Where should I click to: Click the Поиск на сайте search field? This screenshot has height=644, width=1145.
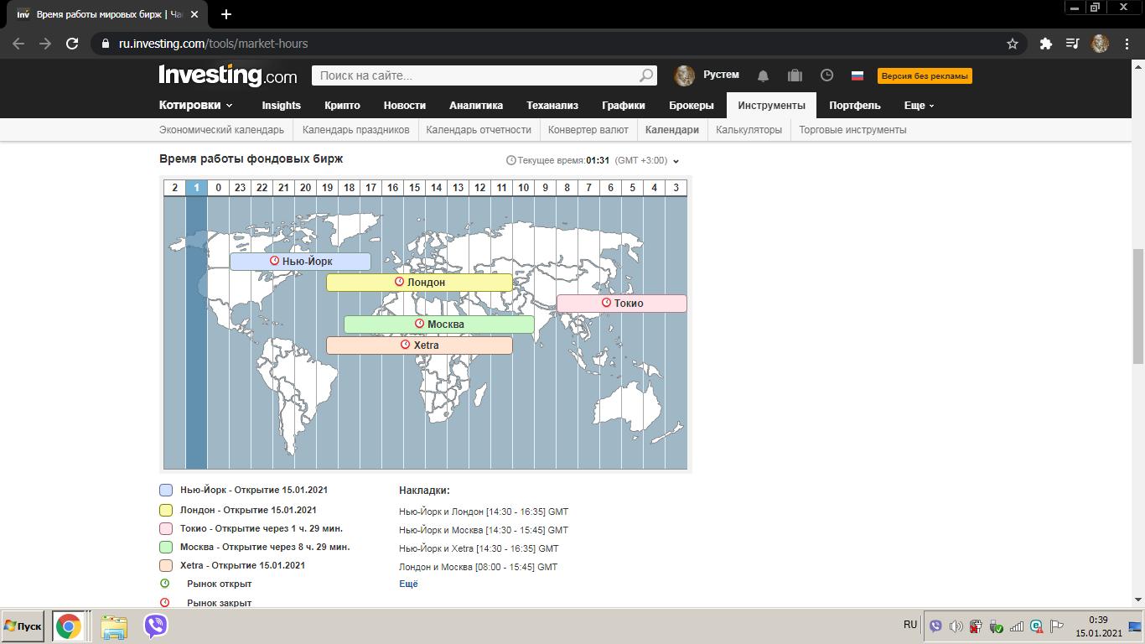(474, 75)
